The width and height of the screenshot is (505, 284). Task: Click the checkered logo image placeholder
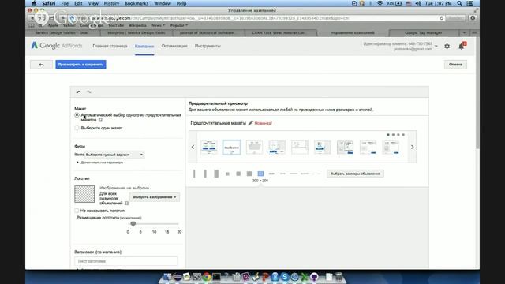point(84,194)
